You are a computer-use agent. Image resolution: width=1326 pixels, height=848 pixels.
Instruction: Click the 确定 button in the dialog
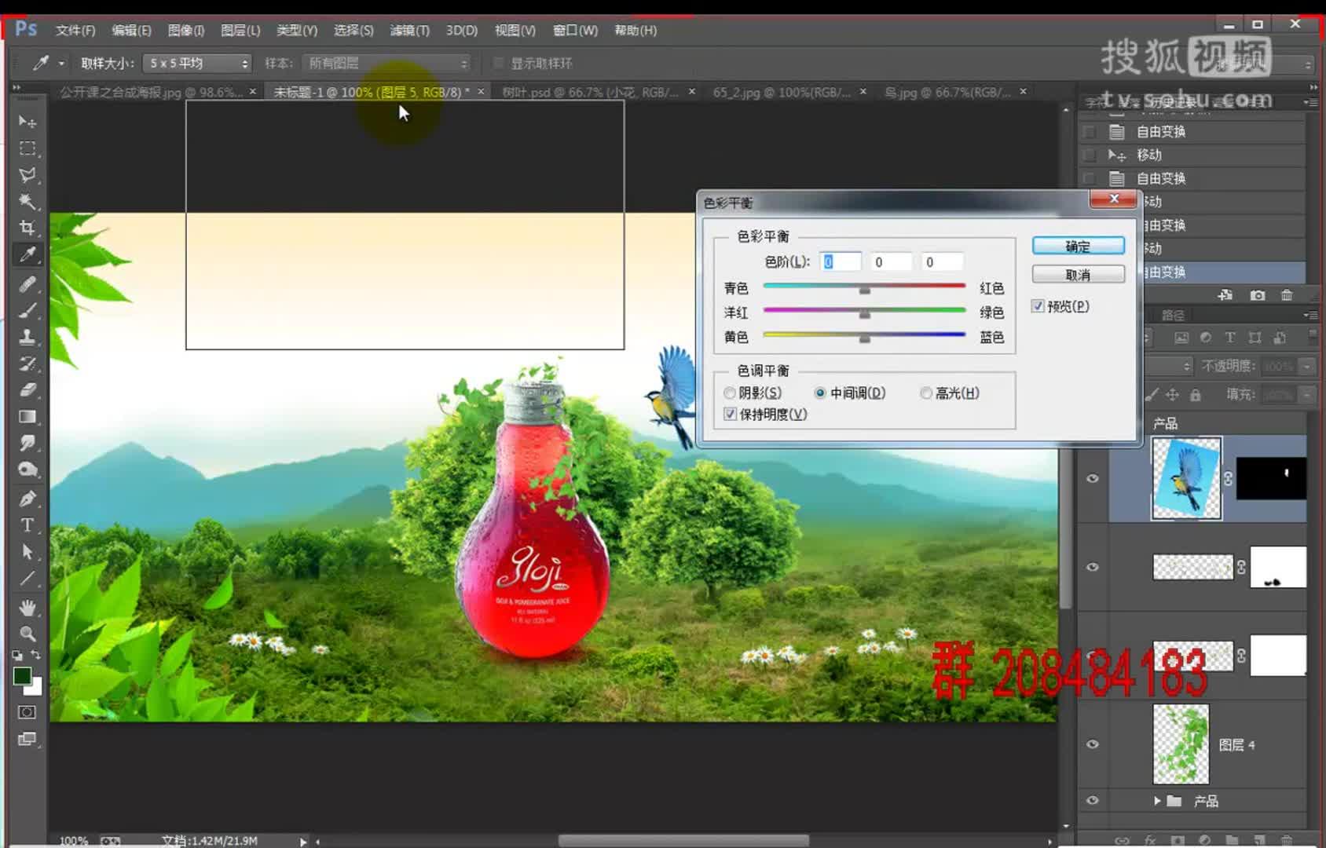click(1078, 245)
